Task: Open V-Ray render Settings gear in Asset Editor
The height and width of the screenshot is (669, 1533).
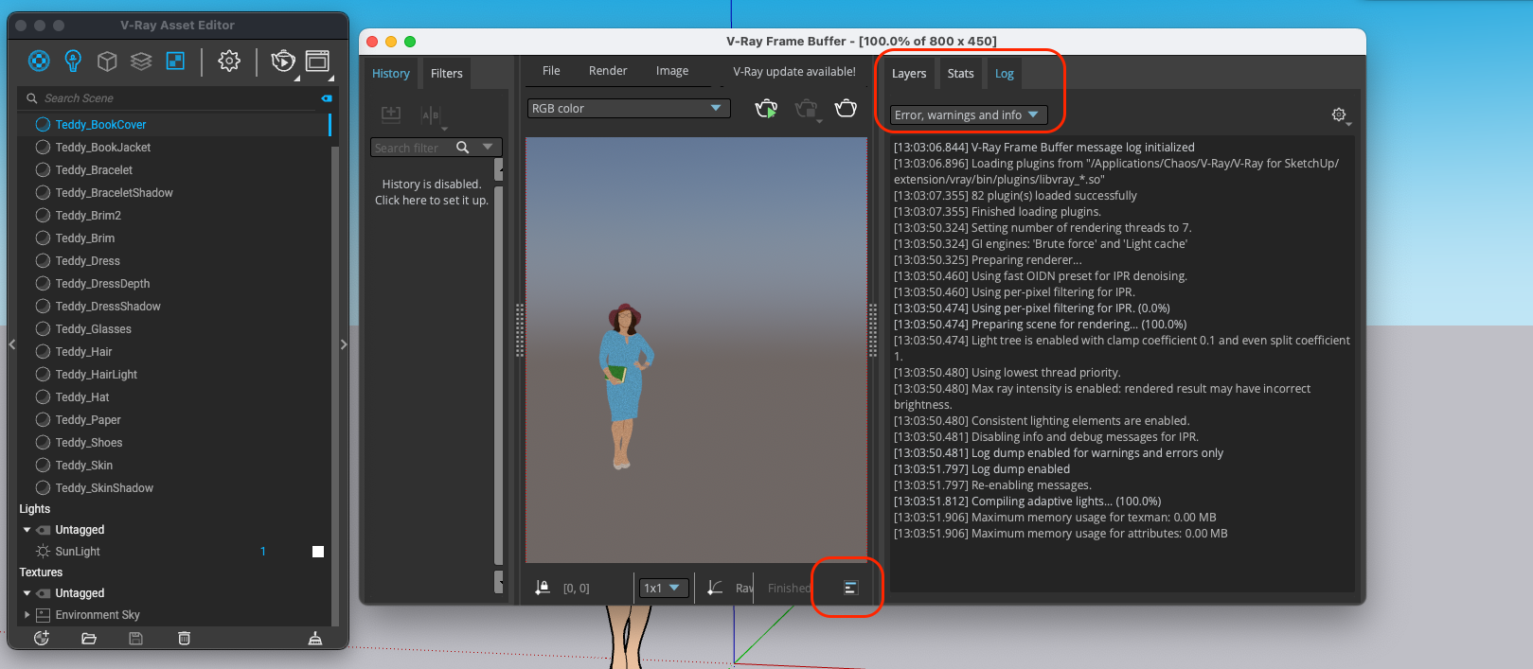Action: pyautogui.click(x=229, y=62)
